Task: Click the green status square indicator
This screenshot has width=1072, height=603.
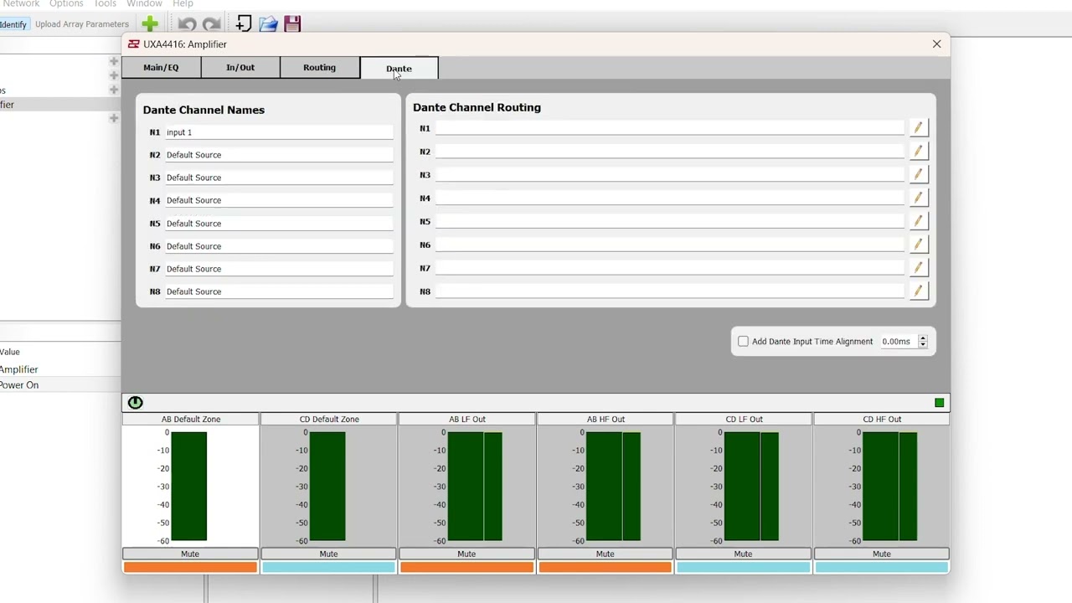Action: pyautogui.click(x=940, y=403)
